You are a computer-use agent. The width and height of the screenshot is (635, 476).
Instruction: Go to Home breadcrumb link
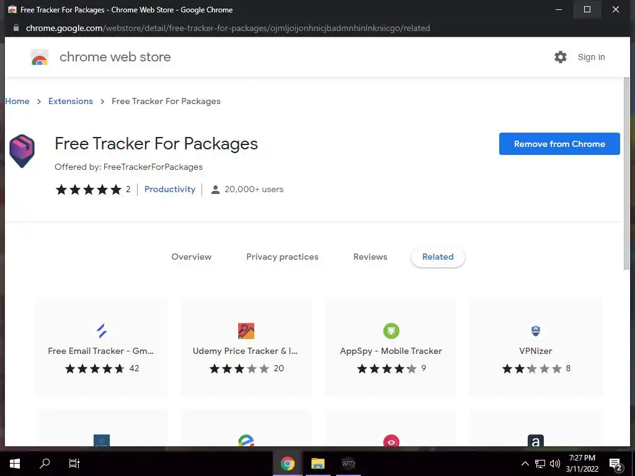point(17,101)
